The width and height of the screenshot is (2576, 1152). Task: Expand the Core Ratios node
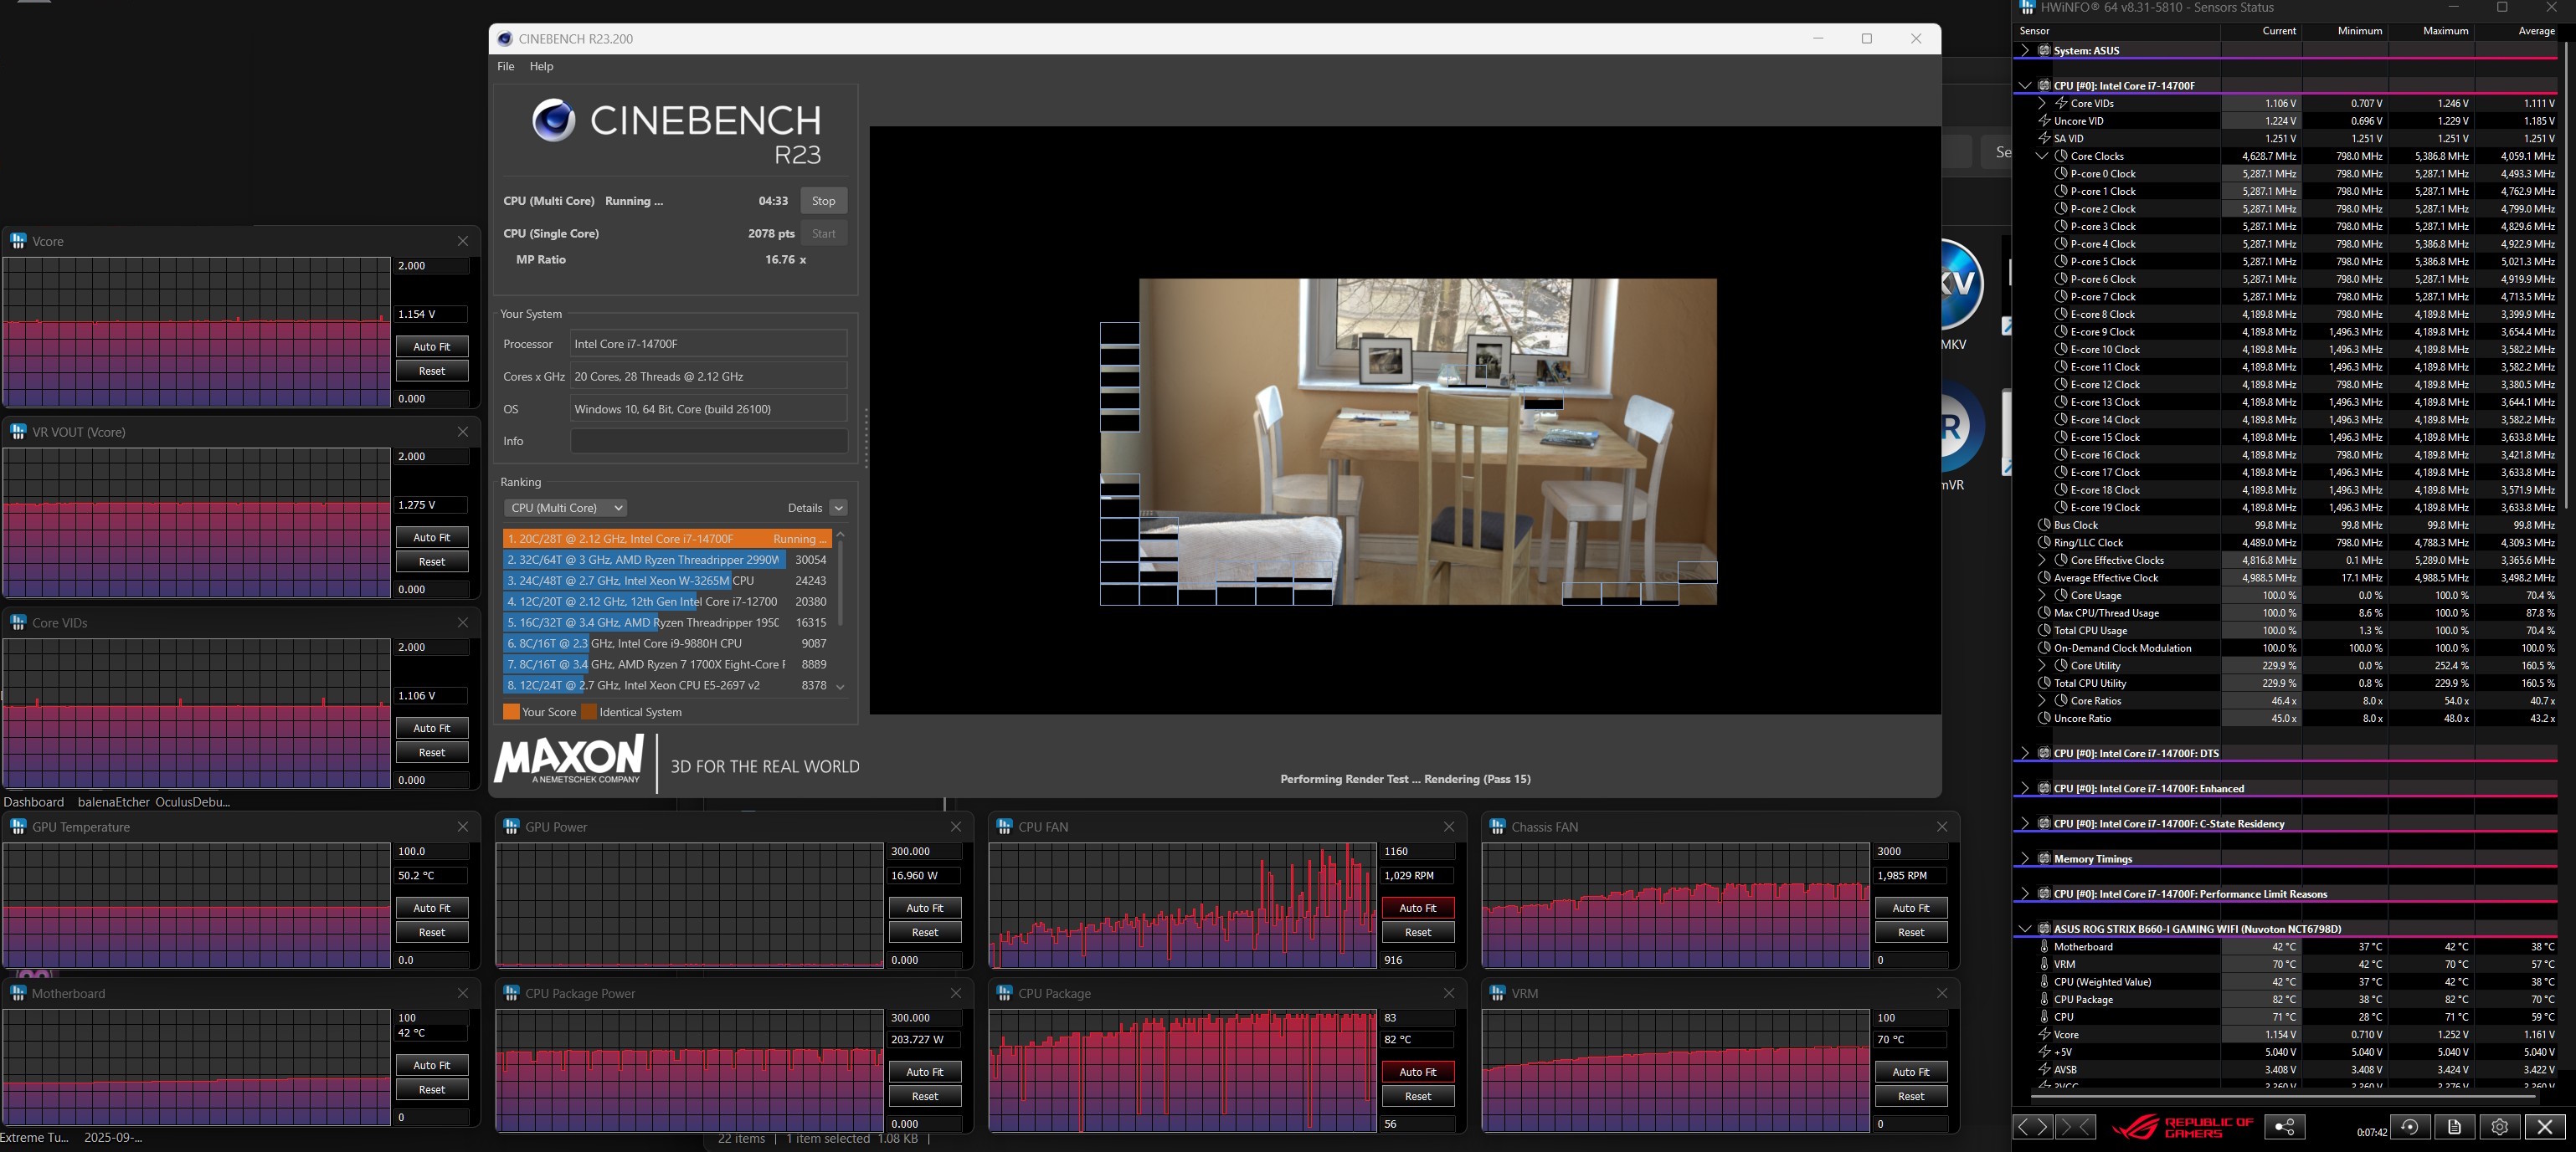[x=2042, y=701]
